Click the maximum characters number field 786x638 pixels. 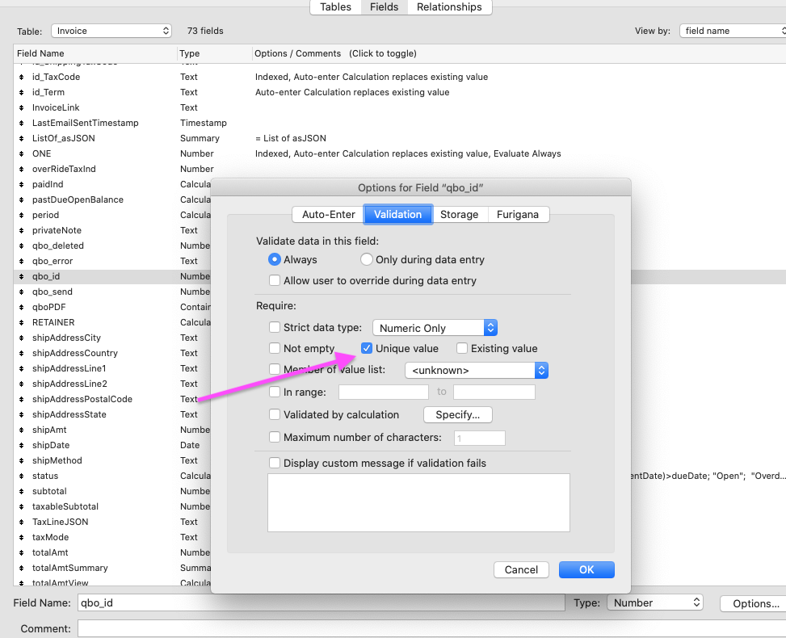[480, 438]
